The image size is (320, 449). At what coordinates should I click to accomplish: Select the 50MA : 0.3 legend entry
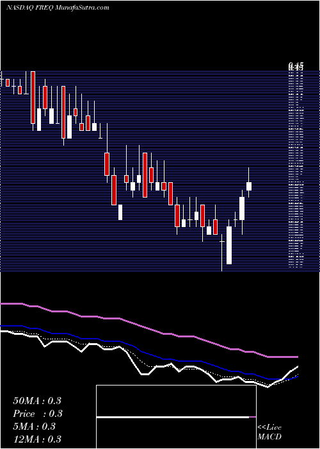37,401
